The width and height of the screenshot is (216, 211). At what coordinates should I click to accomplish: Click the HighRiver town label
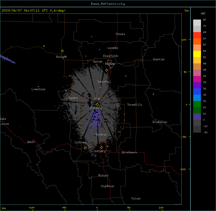[108, 186]
